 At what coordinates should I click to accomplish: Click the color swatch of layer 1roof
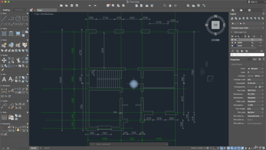pos(235,45)
